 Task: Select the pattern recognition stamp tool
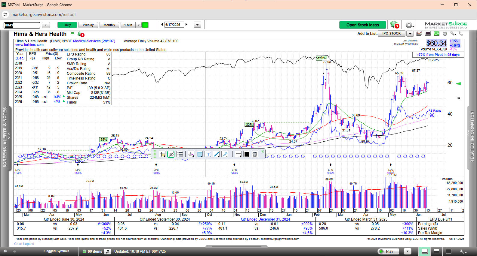coord(191,154)
